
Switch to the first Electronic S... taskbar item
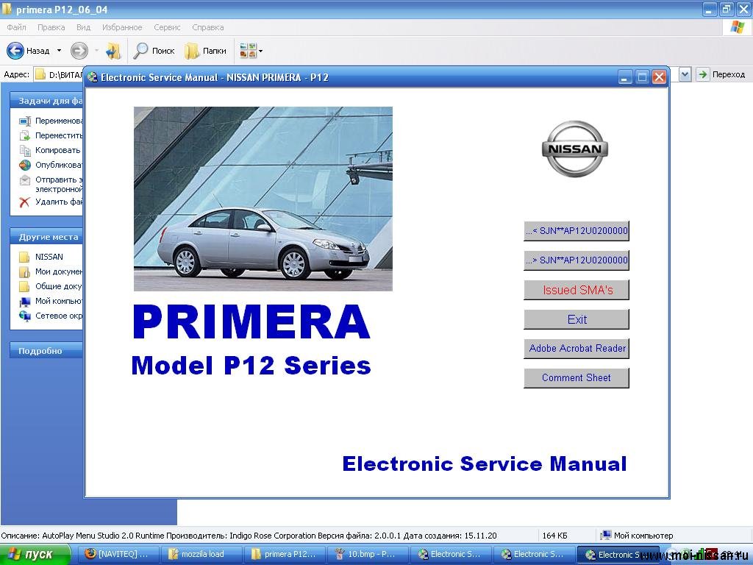click(451, 555)
